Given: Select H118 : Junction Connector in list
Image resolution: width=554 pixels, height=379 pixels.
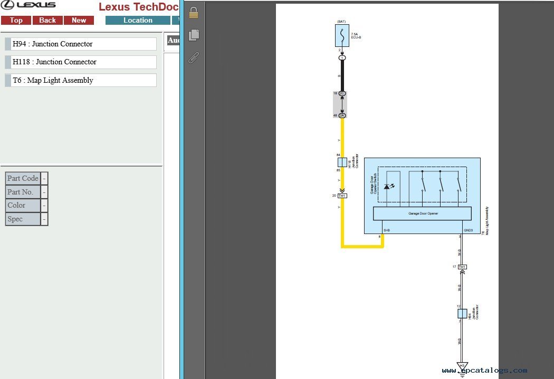Looking at the screenshot, I should [x=81, y=62].
